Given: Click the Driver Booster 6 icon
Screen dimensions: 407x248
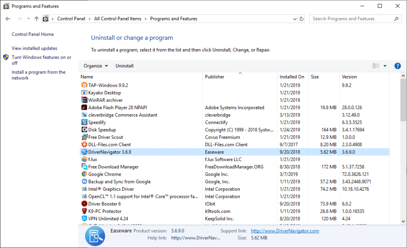Looking at the screenshot, I should pyautogui.click(x=84, y=203).
